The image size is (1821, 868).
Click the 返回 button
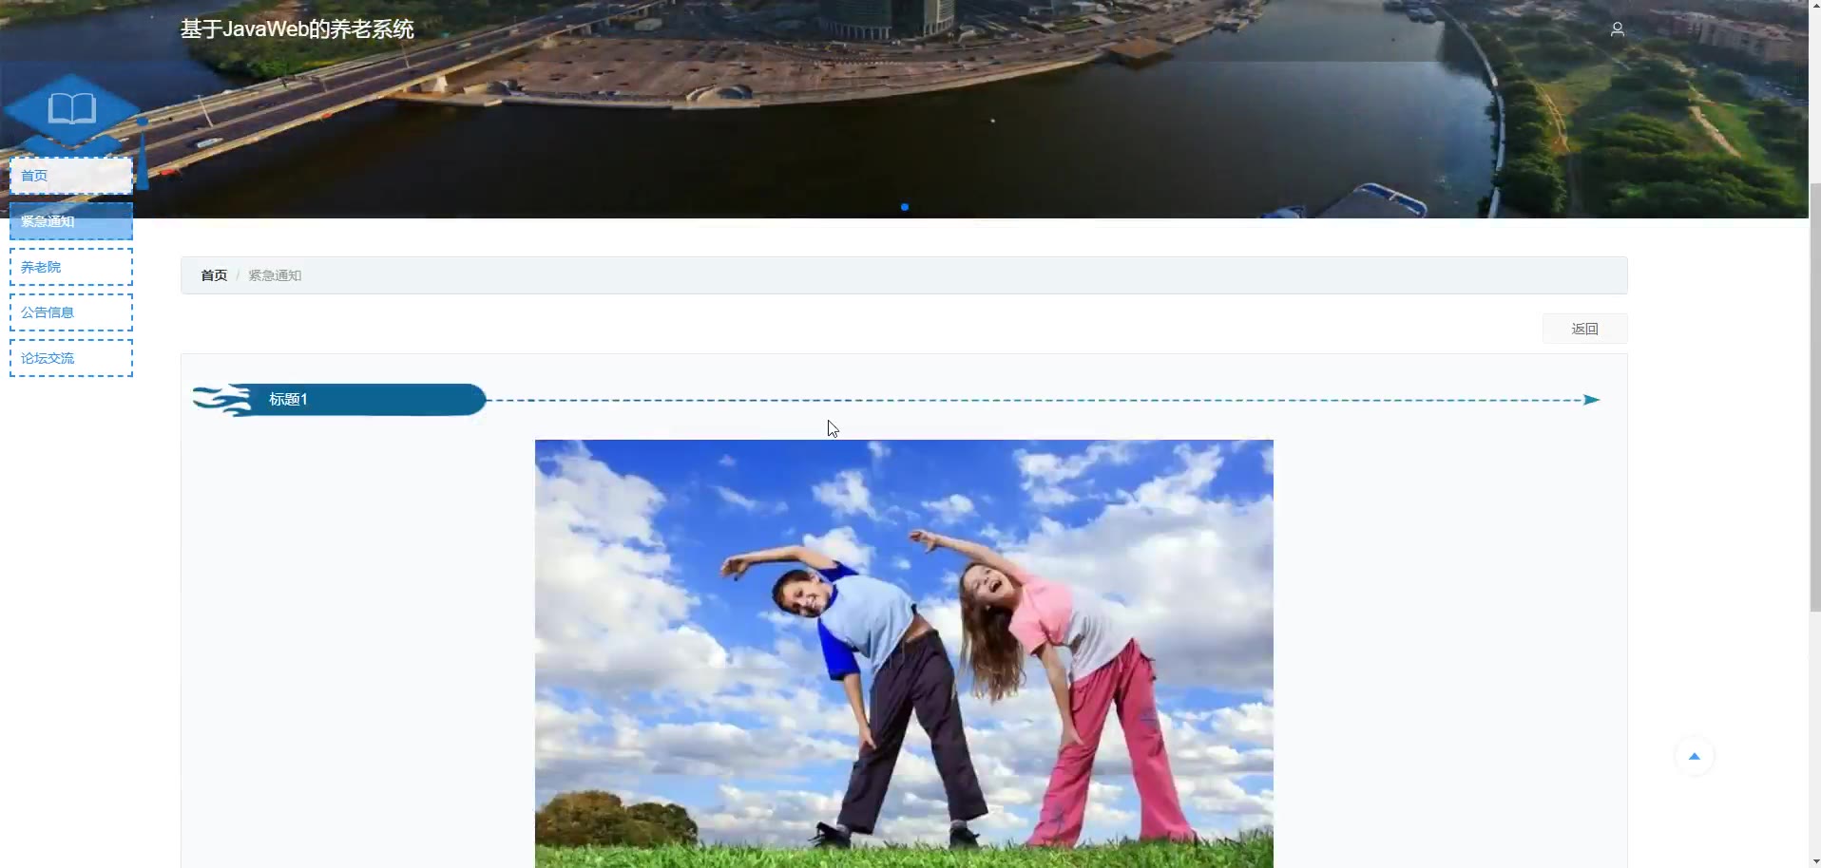[x=1584, y=329]
